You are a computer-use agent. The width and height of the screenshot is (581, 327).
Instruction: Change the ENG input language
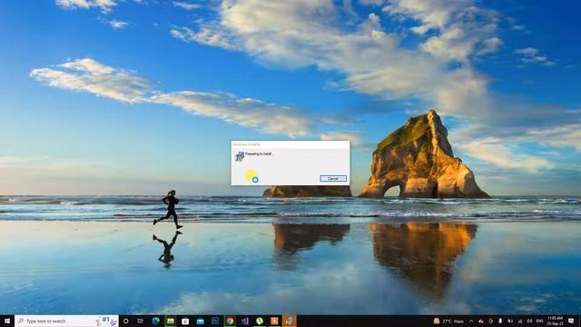click(539, 321)
